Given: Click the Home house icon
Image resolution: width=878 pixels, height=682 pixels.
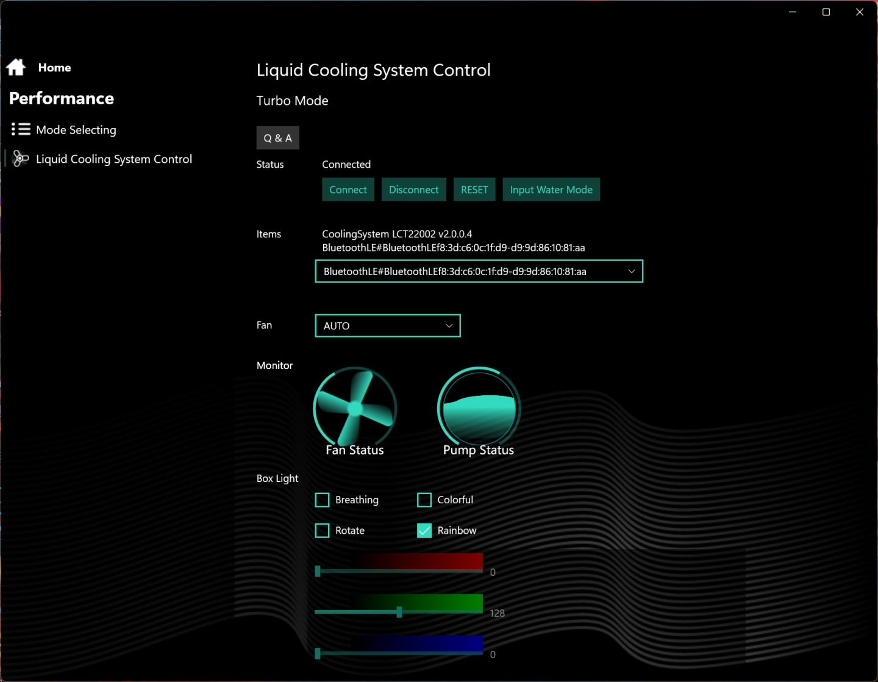Looking at the screenshot, I should pyautogui.click(x=16, y=67).
